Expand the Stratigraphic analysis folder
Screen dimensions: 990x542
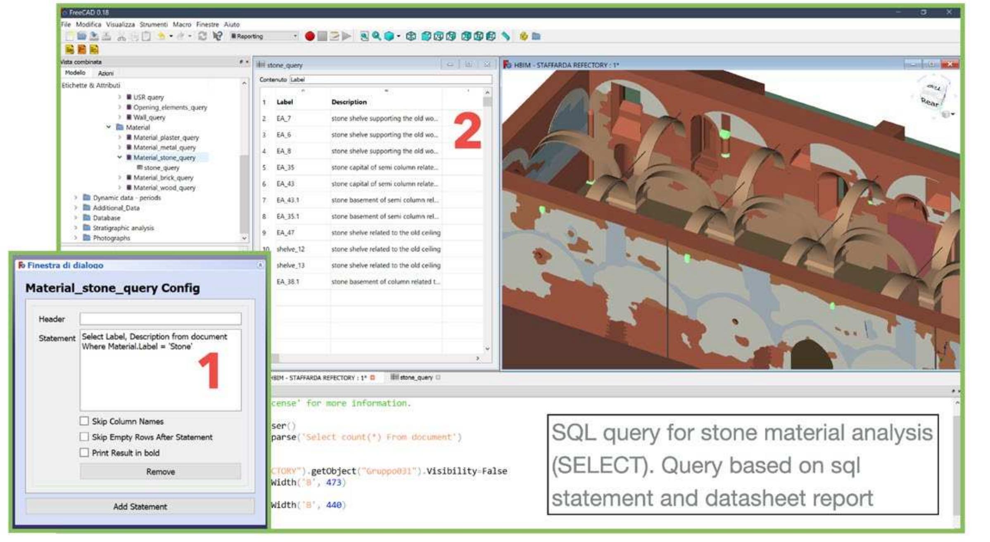(76, 228)
